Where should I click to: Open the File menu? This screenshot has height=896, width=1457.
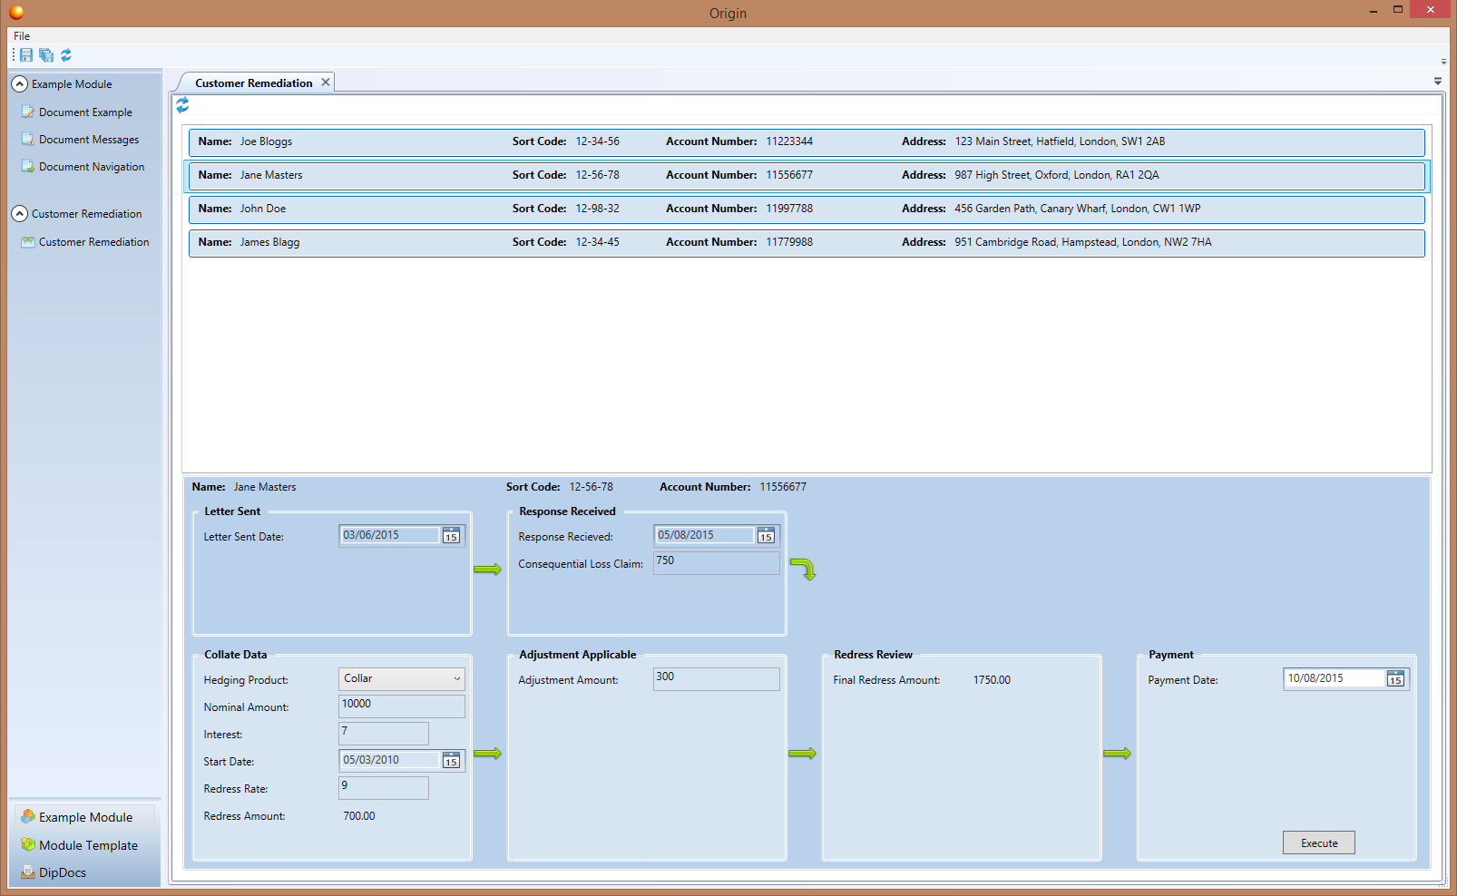point(22,36)
